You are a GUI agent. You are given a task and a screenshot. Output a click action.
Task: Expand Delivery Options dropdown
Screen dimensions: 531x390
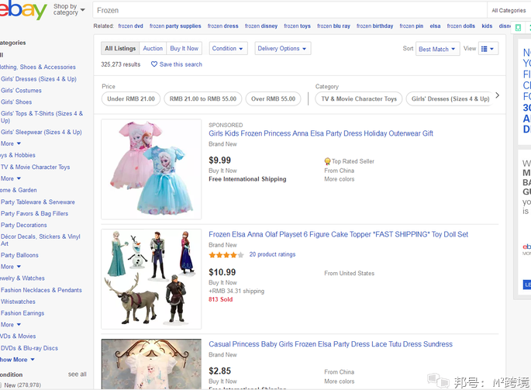[x=283, y=48]
